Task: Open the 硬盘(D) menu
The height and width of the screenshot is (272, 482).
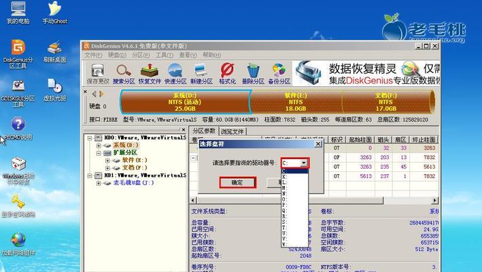Action: tap(117, 55)
